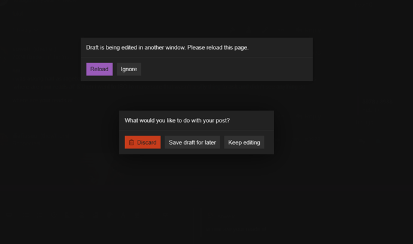This screenshot has width=413, height=244.
Task: Click the trash can icon on Discard
Action: 132,142
